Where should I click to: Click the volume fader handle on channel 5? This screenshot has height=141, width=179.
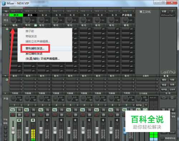tap(69, 130)
